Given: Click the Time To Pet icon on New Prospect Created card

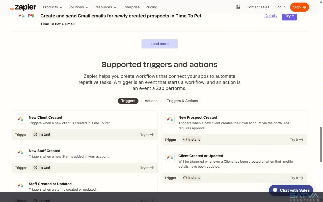Looking at the screenshot, I should pyautogui.click(x=170, y=119).
